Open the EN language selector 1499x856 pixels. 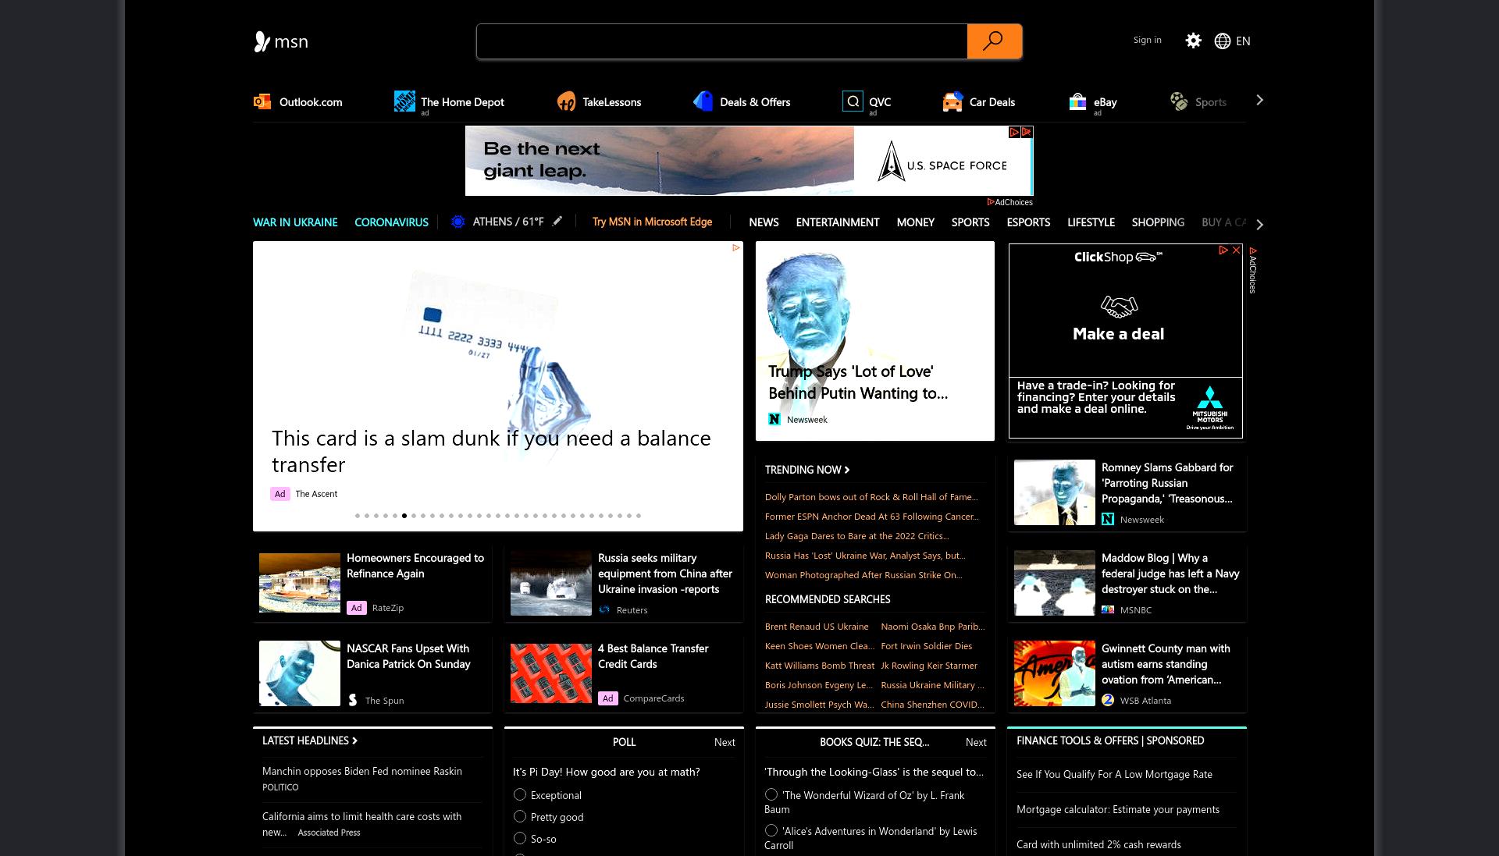(1243, 41)
